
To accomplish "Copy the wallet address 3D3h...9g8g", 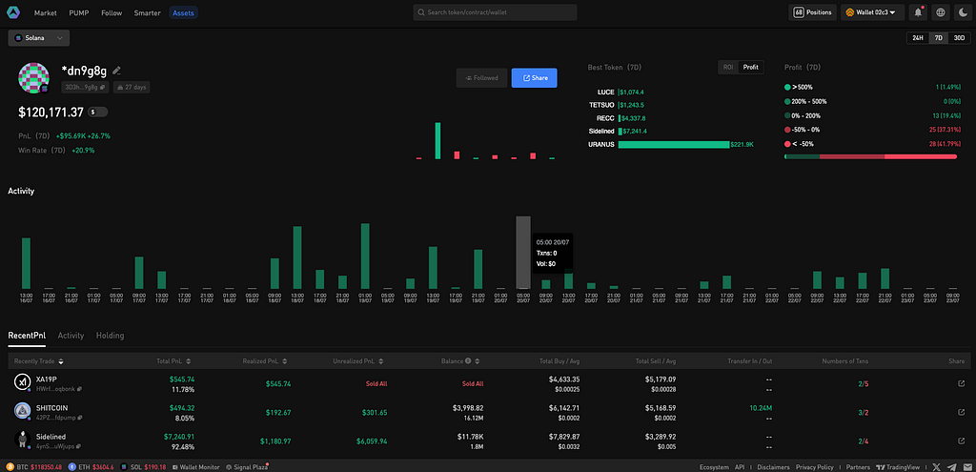I will pyautogui.click(x=103, y=87).
